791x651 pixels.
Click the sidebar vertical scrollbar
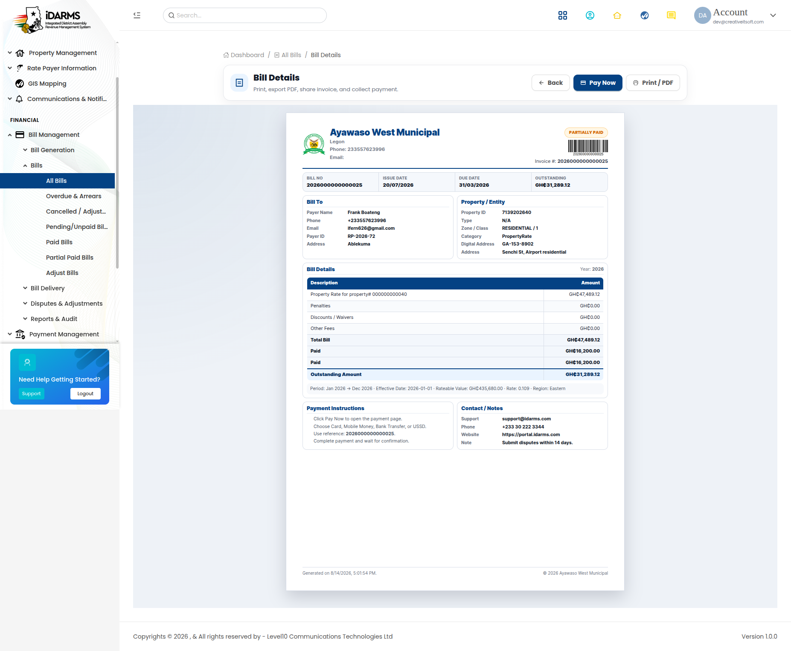[x=117, y=173]
